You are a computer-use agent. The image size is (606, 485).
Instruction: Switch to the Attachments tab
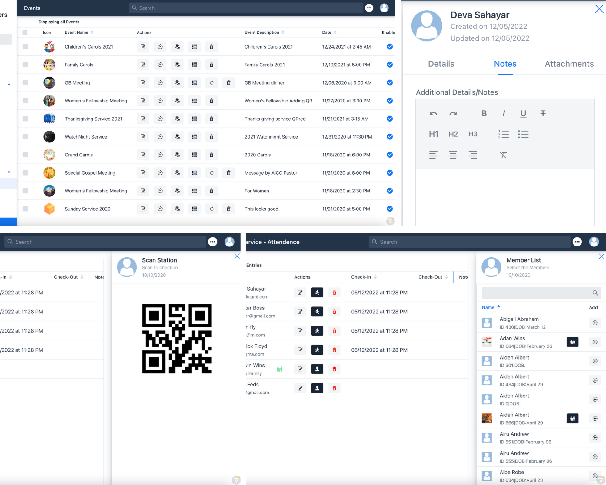pos(569,64)
